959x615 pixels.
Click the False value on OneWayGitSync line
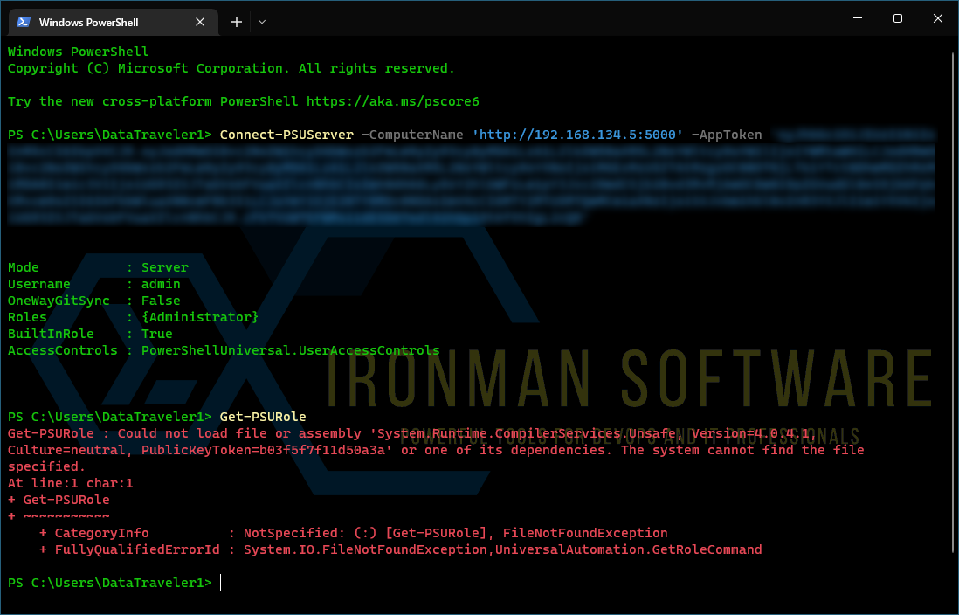pos(159,300)
